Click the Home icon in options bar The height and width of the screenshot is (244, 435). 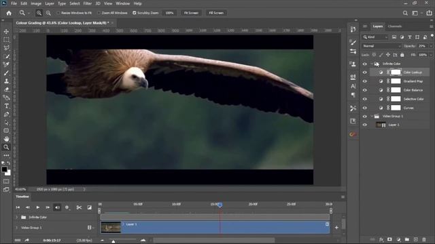[x=9, y=13]
